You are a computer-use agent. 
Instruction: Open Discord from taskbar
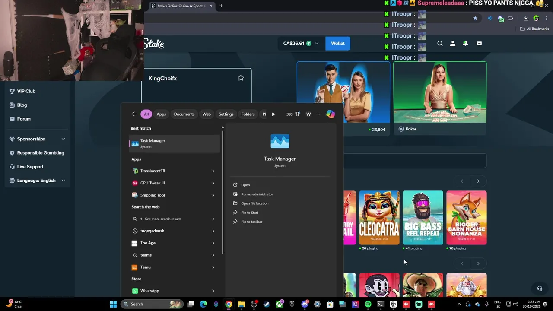coord(305,304)
